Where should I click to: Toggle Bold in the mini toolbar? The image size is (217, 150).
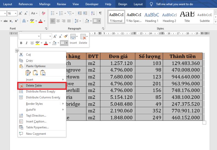21,43
